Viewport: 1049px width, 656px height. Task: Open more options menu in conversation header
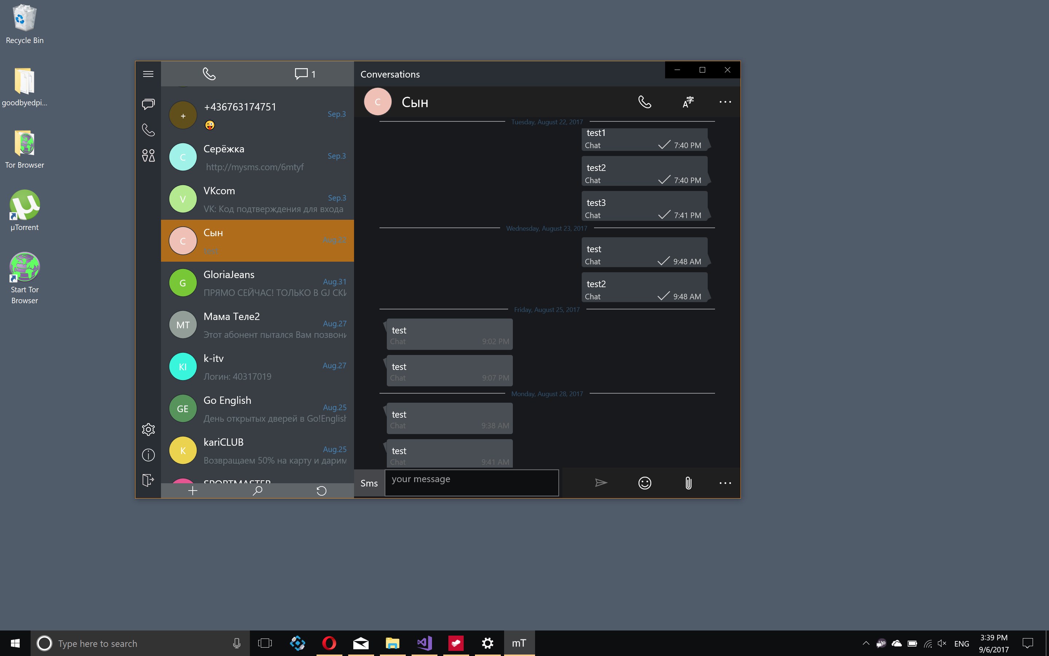725,102
